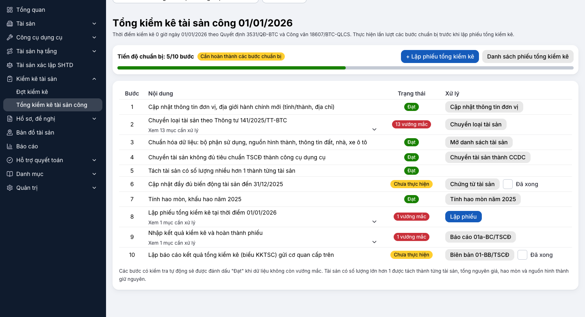Select Tổng kiểm kê tài sản công menu item
This screenshot has height=317, width=585.
point(53,105)
